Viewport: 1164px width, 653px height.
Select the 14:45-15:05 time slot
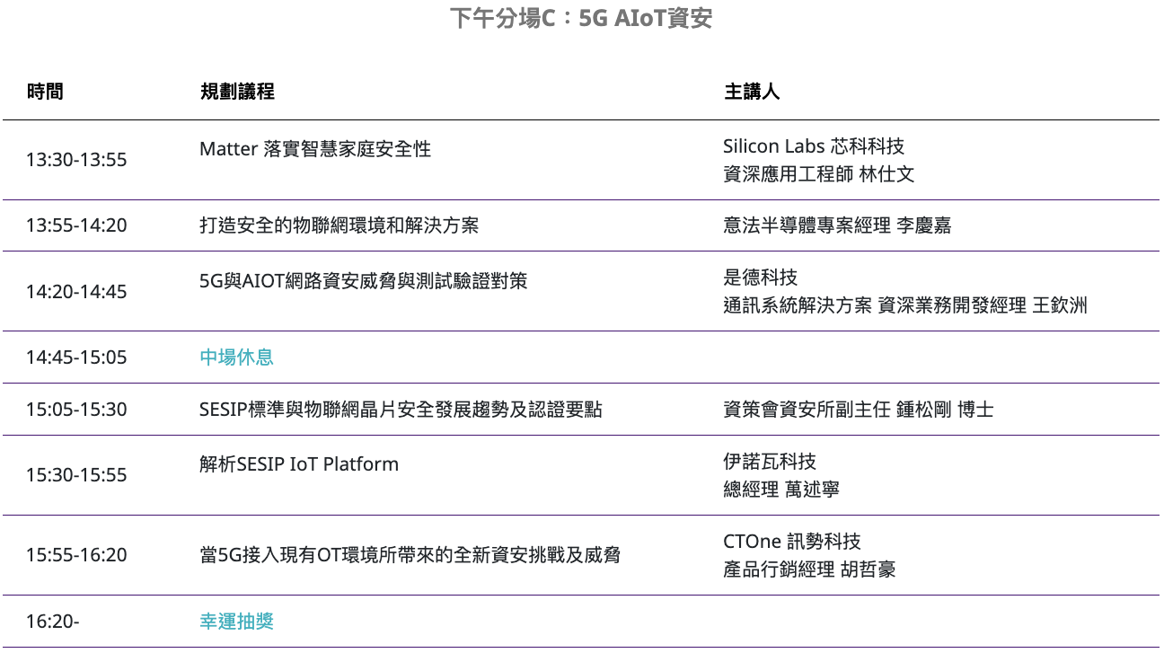pos(76,357)
